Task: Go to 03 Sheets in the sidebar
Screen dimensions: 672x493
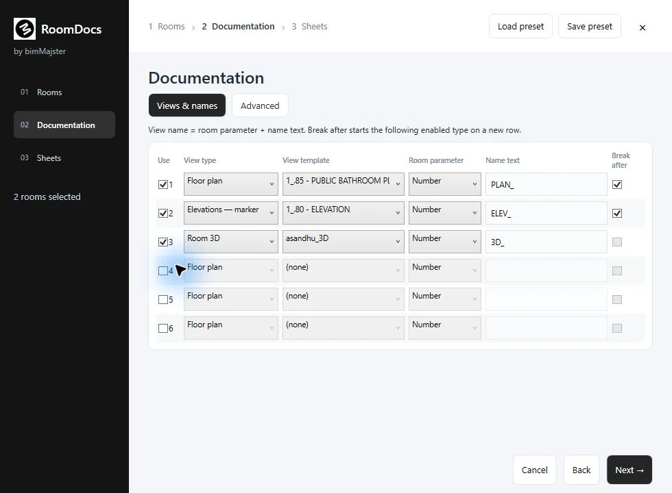Action: point(64,158)
